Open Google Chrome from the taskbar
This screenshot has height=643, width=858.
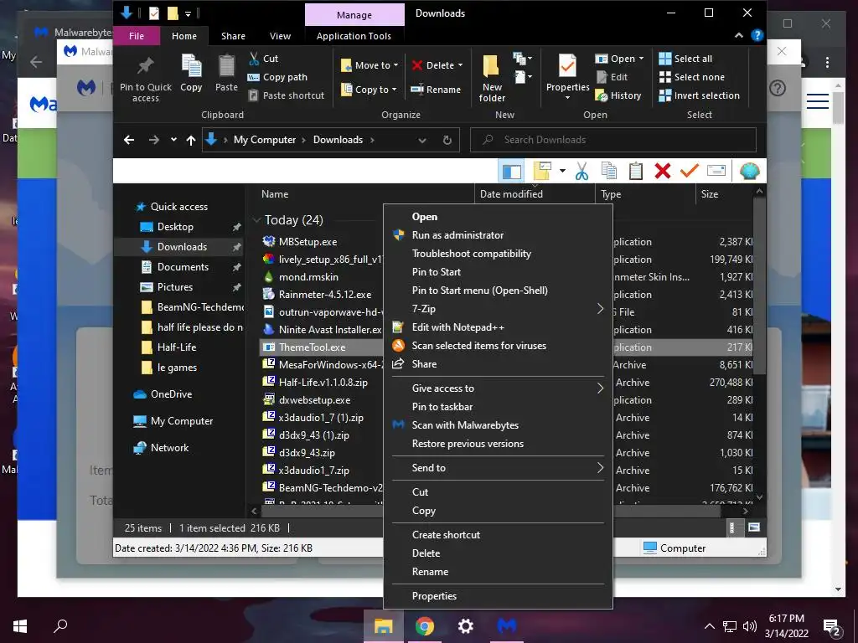[425, 626]
